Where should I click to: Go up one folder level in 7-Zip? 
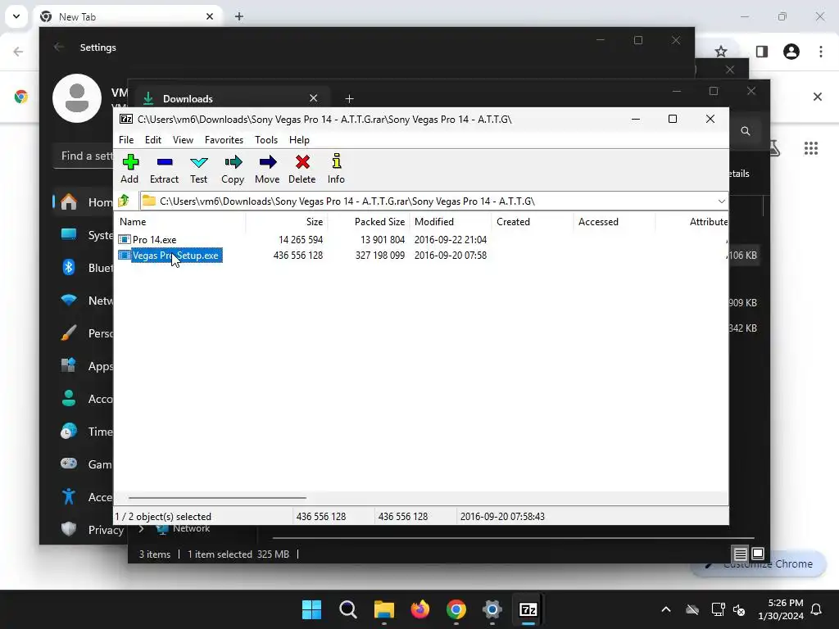coord(125,201)
